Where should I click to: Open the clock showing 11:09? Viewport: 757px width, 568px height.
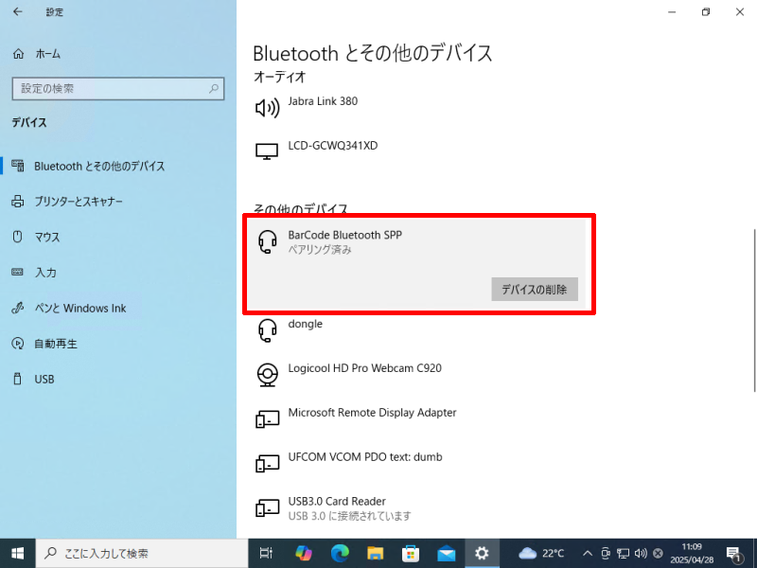[692, 554]
